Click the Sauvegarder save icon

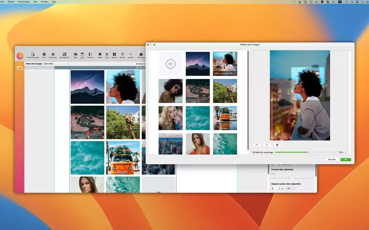pos(64,55)
